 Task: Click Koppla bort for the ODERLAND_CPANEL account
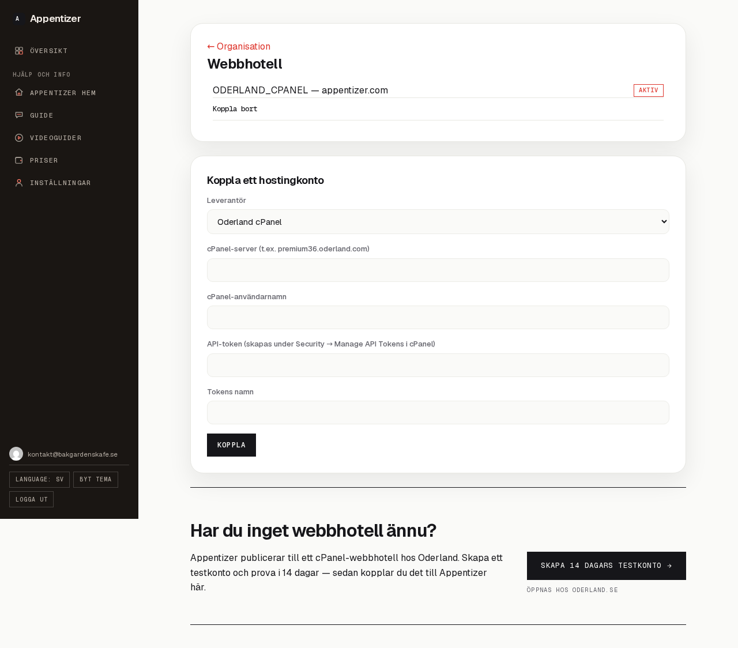coord(235,109)
